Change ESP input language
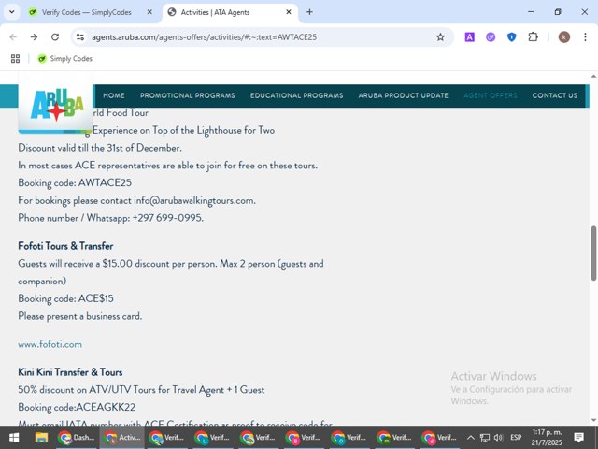 click(x=516, y=438)
